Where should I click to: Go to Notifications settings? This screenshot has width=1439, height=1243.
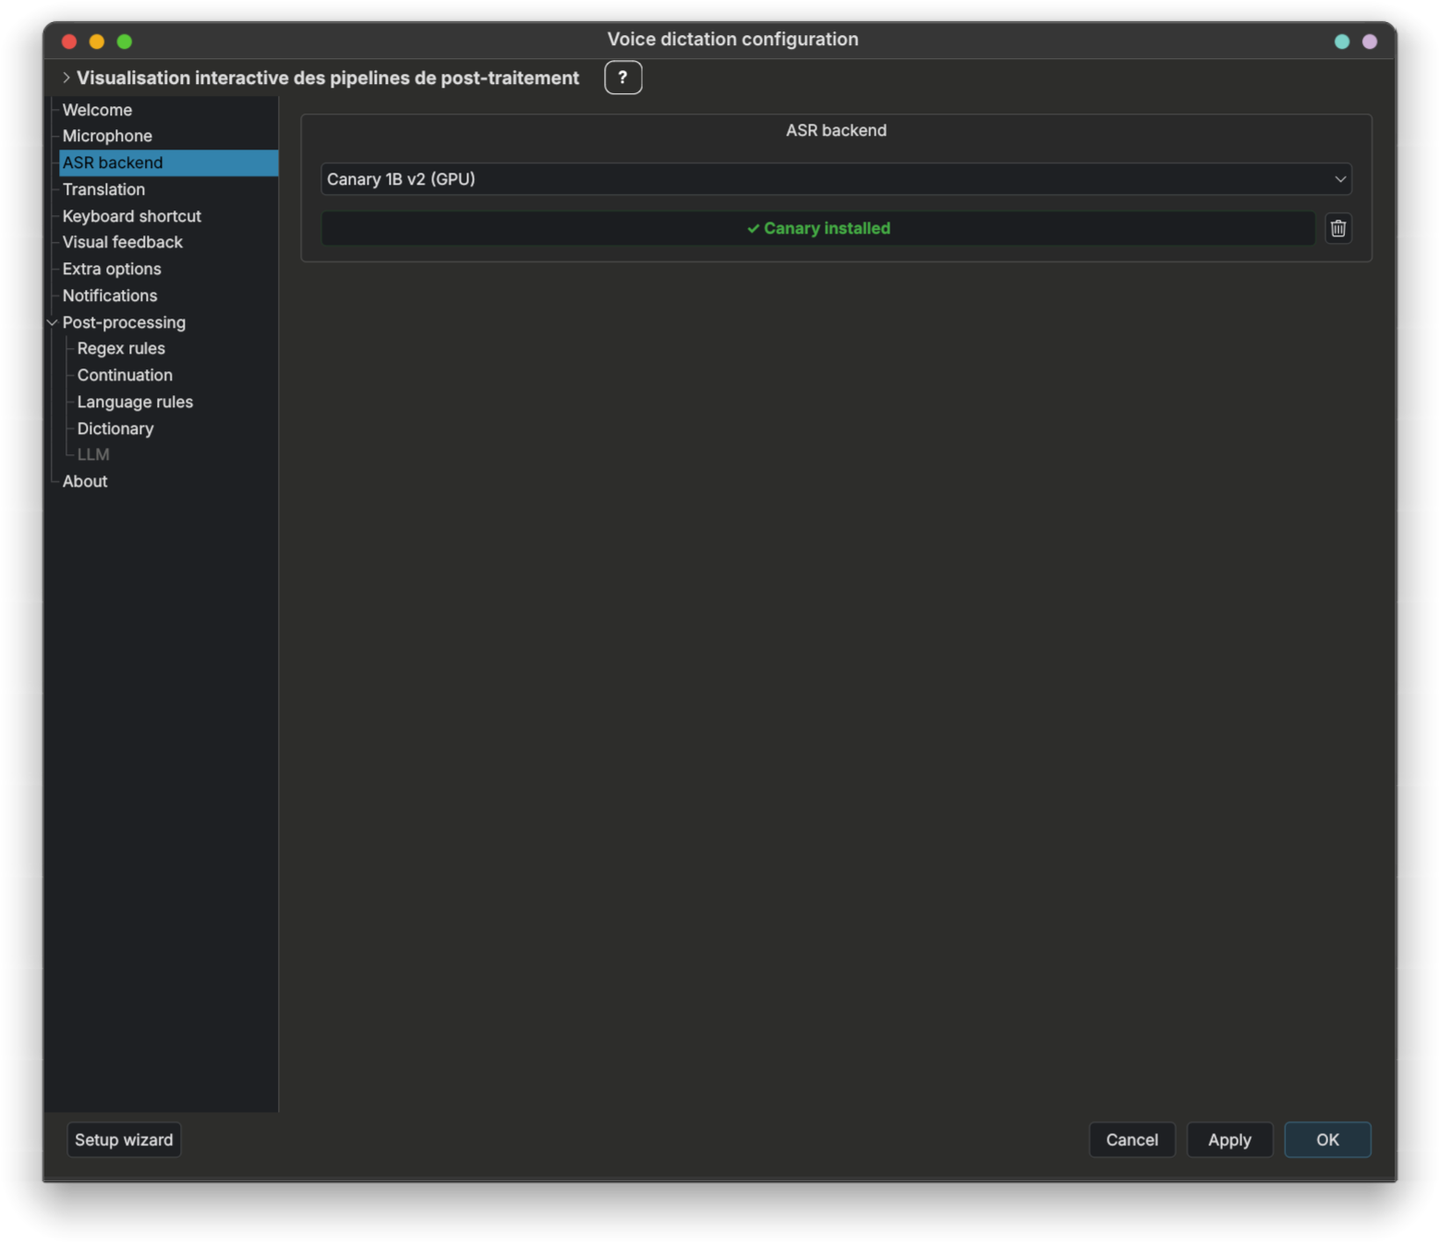(110, 296)
